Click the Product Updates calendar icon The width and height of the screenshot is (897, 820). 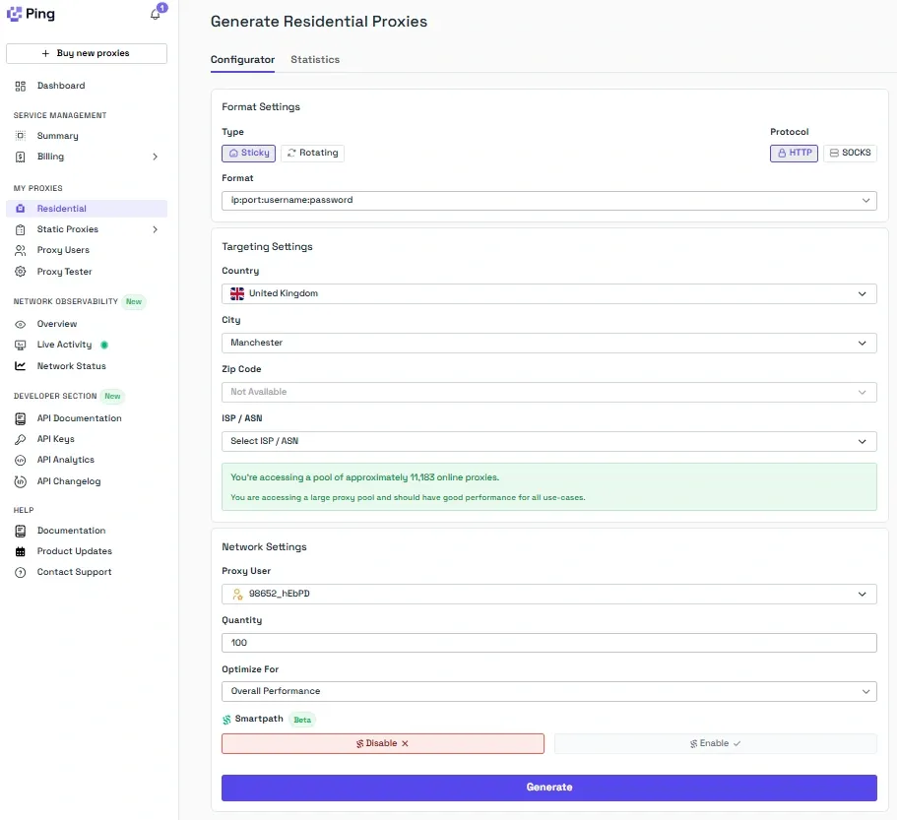21,551
